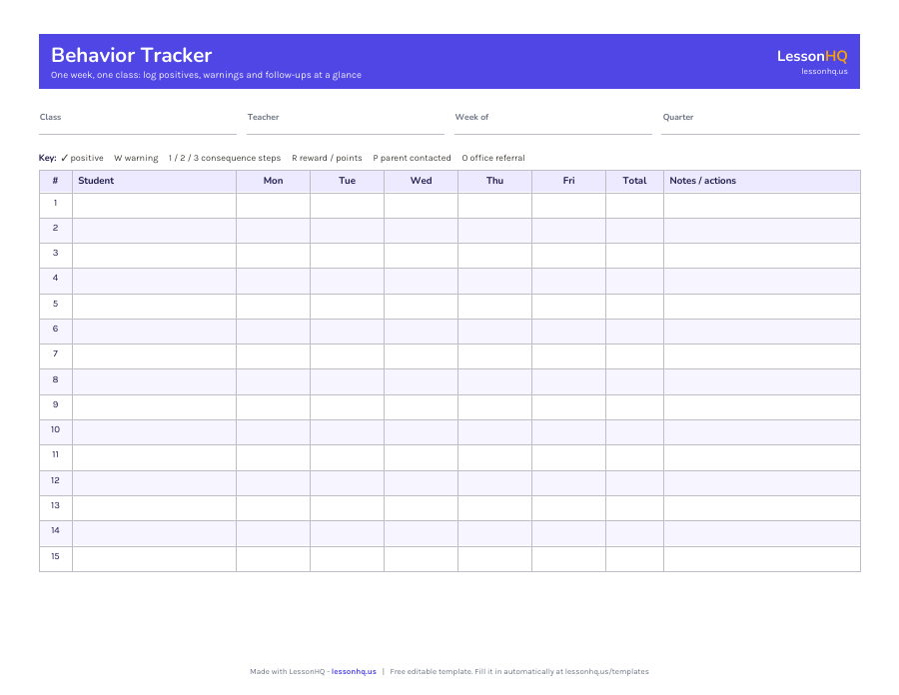Click row number 8

pos(56,379)
